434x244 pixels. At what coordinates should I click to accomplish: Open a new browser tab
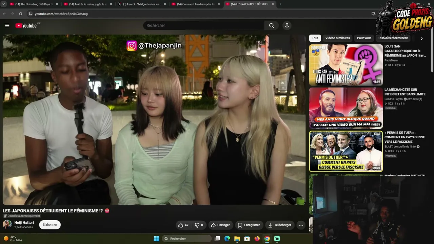point(281,4)
